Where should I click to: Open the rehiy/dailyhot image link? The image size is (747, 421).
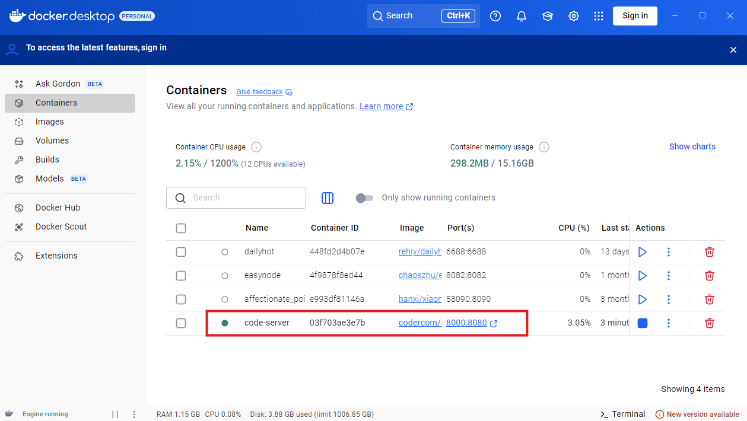pyautogui.click(x=420, y=252)
